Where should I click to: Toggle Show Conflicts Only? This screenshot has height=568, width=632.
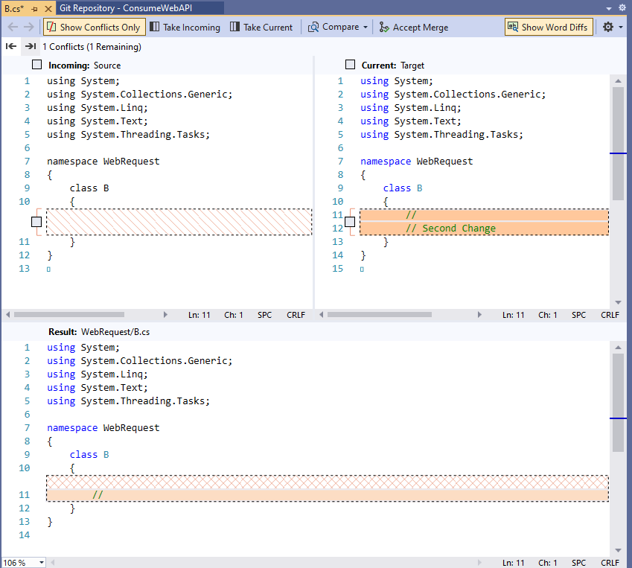[x=93, y=28]
